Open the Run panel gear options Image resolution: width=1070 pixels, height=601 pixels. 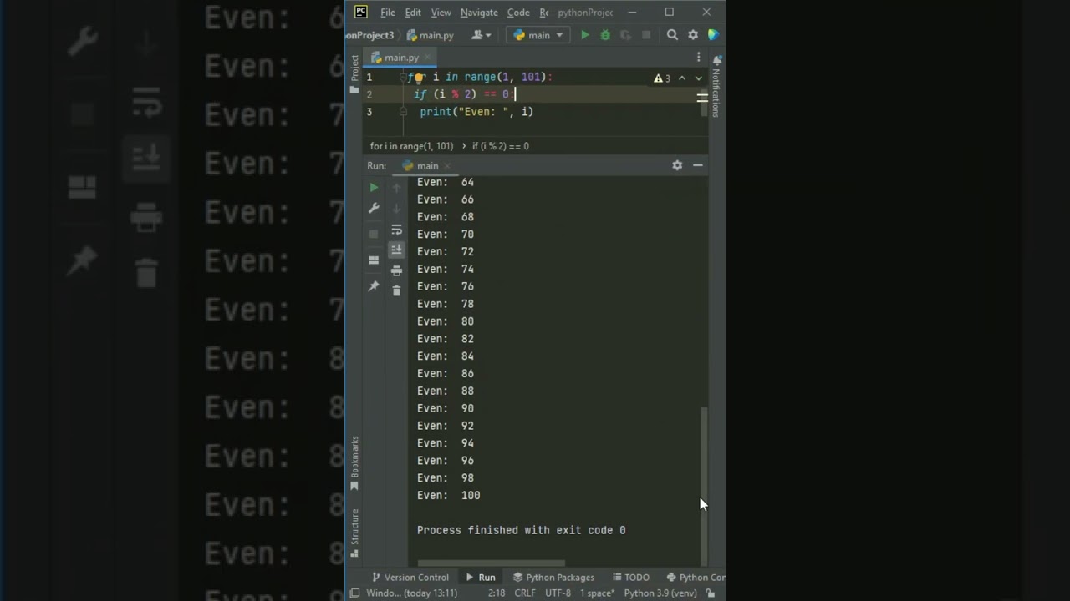point(677,165)
